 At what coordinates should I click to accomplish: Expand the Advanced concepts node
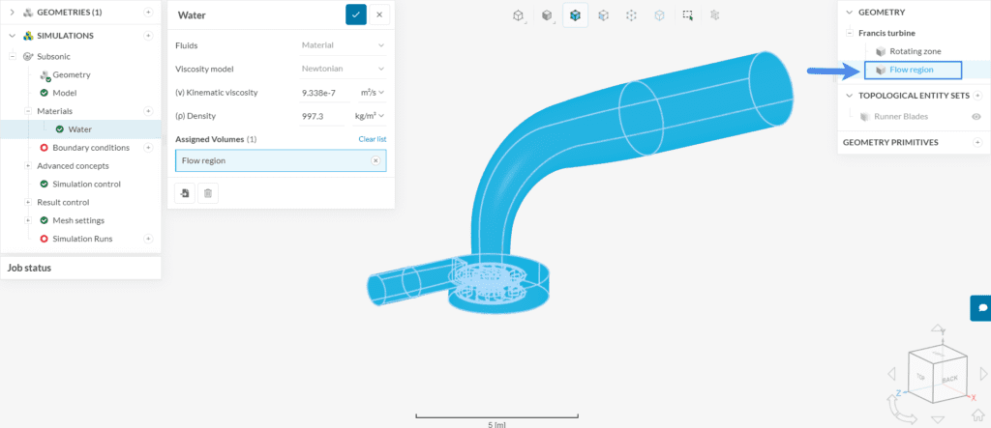coord(27,166)
